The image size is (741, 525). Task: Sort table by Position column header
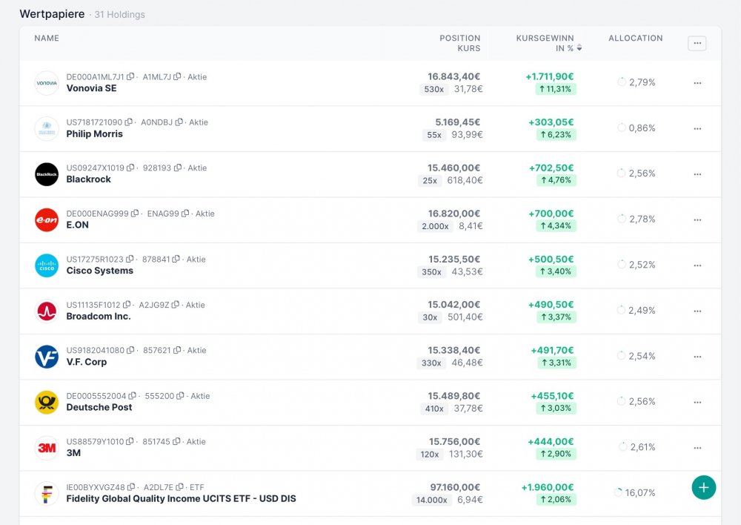[x=459, y=39]
